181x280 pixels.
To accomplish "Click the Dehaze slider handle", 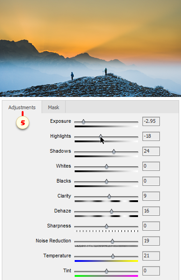I will click(x=111, y=212).
